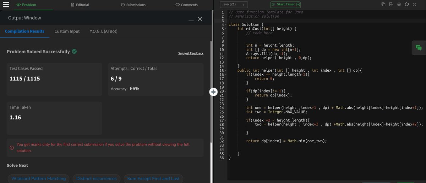Open the Editorial tab
This screenshot has height=183, width=426.
coord(80,5)
